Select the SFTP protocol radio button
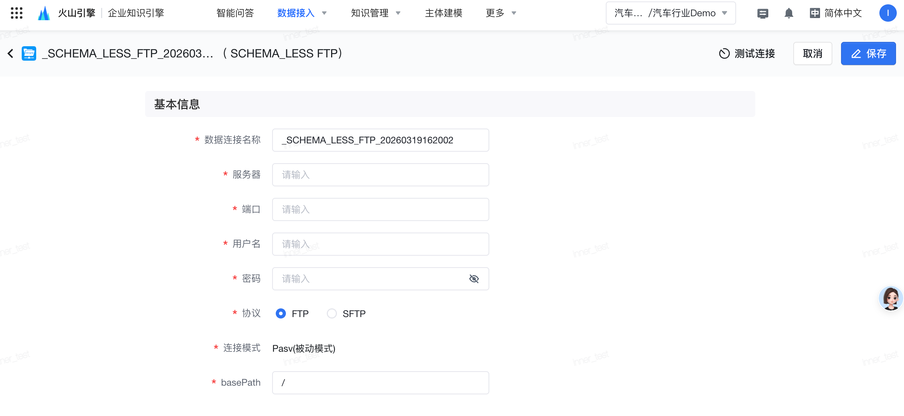The width and height of the screenshot is (904, 416). (331, 313)
